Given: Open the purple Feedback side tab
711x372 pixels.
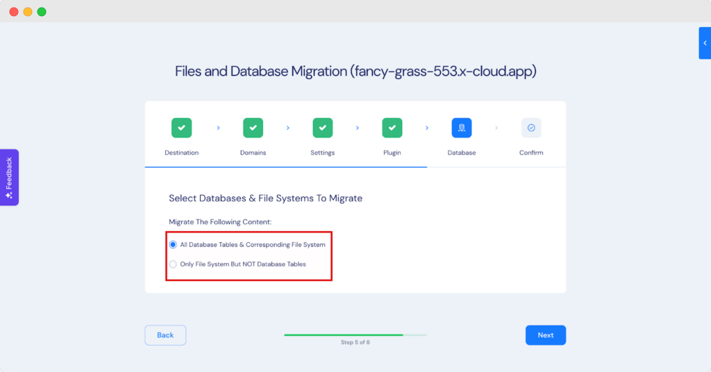Looking at the screenshot, I should 9,177.
